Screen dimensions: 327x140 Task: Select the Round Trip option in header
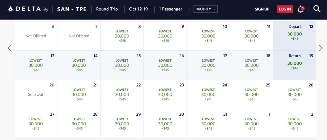107,9
